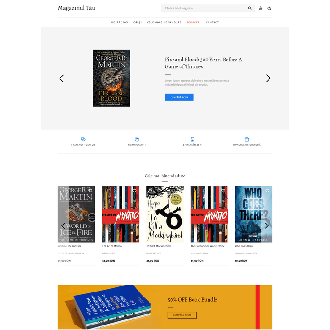Click the Retur Gratuit return icon
This screenshot has width=330, height=330.
[137, 139]
